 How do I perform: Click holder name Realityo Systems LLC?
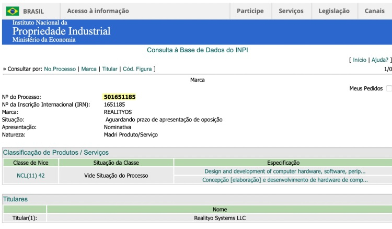(220, 218)
